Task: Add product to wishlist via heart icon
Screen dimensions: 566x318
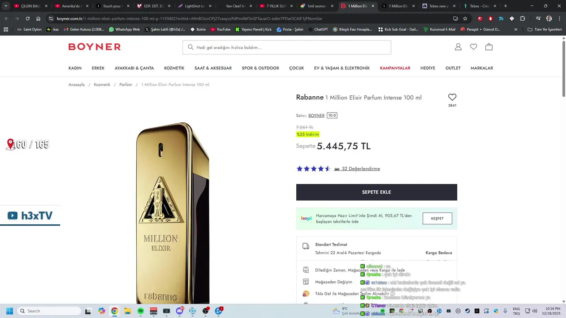Action: coord(452,97)
